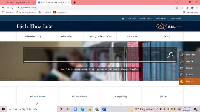This screenshot has height=112, width=200.
Task: Open the orange Bảng Phí side button
Action: point(189,81)
